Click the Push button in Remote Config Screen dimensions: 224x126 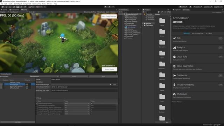click(x=74, y=76)
